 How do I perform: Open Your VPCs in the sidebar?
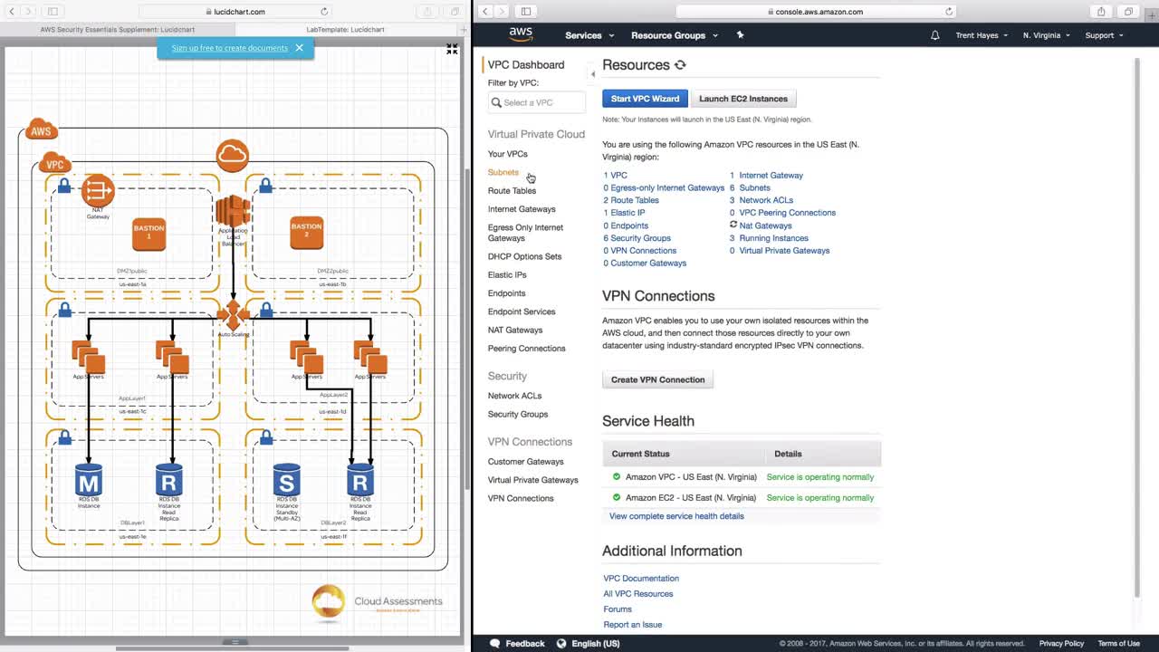click(x=507, y=154)
